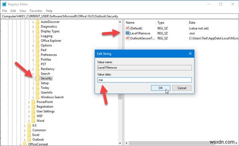Open the File menu
The height and width of the screenshot is (146, 239).
click(x=4, y=11)
